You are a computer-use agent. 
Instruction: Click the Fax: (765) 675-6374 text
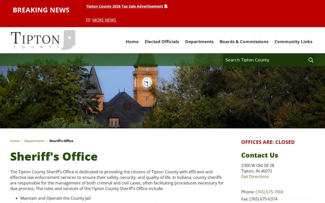[x=259, y=199]
